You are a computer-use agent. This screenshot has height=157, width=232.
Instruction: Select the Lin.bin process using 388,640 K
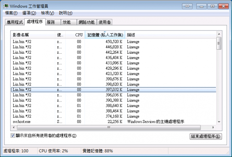coord(113,106)
